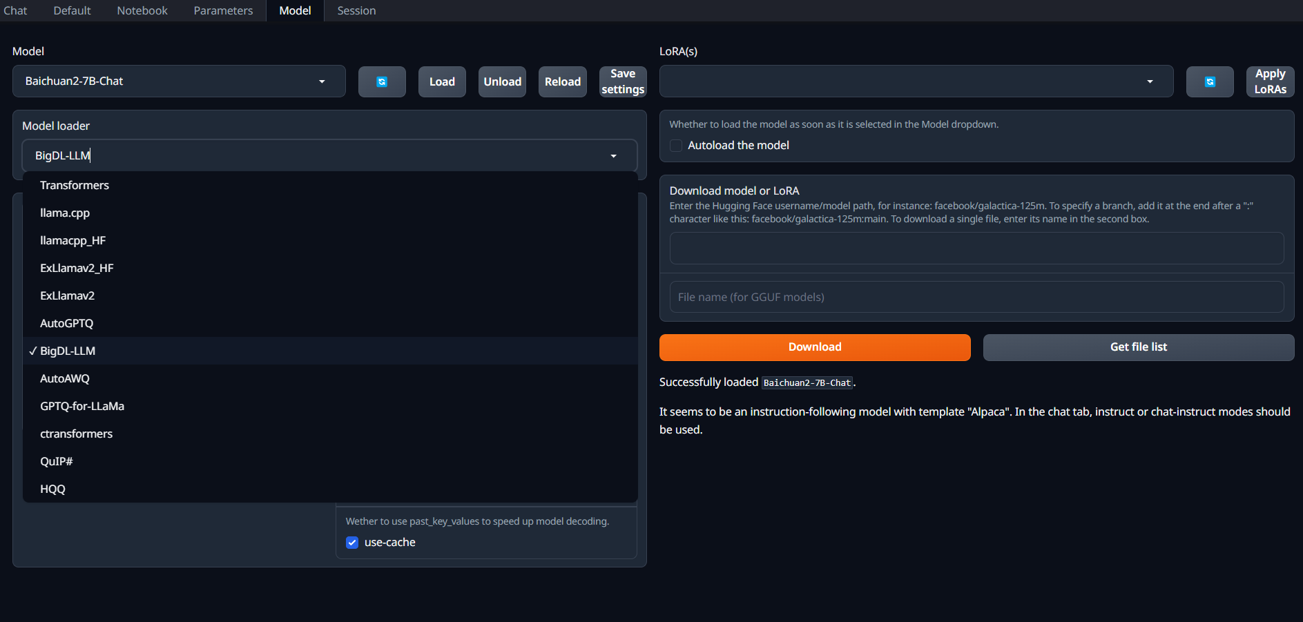Pick the AutoGPTQ loader option
This screenshot has height=622, width=1303.
[66, 323]
